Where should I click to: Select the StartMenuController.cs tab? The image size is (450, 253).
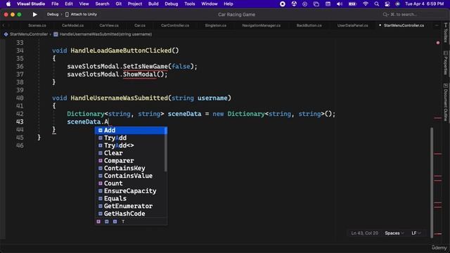[x=404, y=25]
